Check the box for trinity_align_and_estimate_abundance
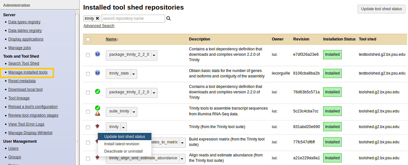 coord(88,159)
